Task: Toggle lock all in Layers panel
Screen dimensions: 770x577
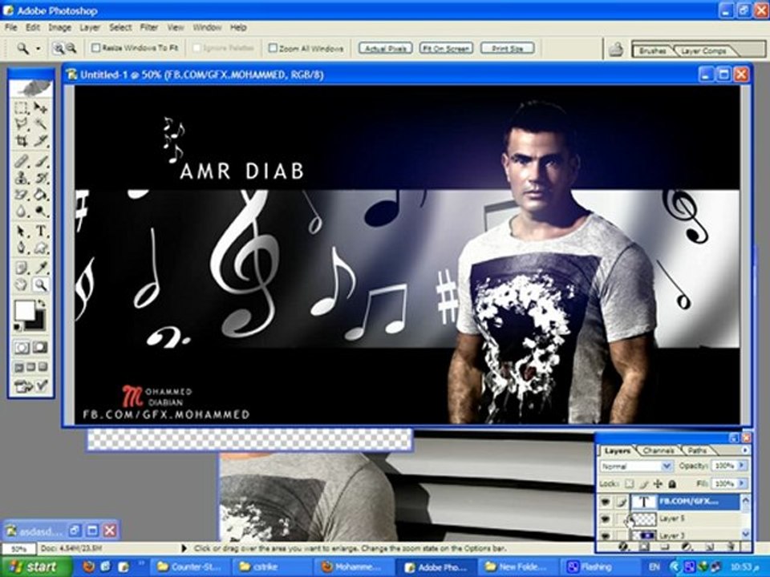Action: click(672, 484)
